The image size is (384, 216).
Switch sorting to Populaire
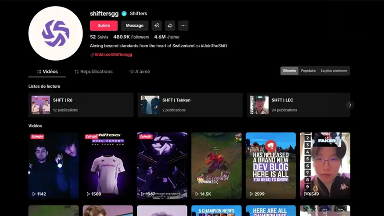coord(308,71)
